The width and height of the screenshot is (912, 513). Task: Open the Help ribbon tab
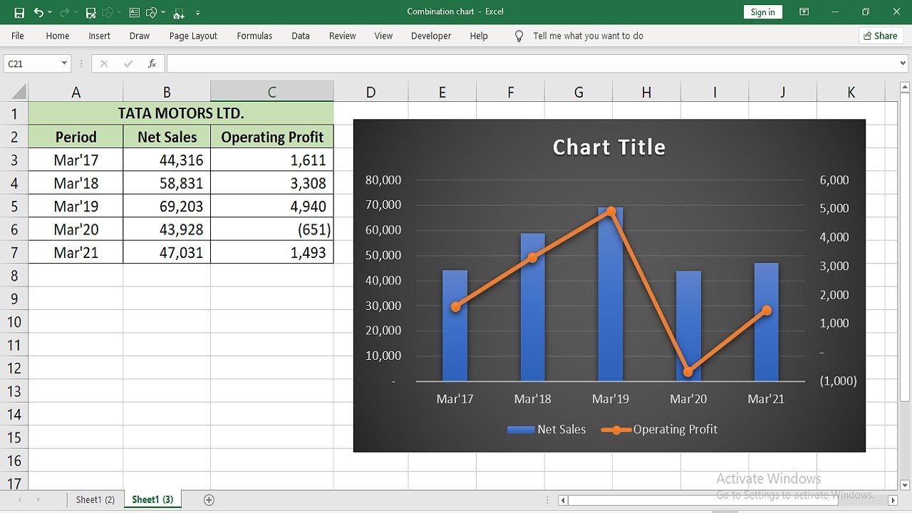click(x=479, y=36)
